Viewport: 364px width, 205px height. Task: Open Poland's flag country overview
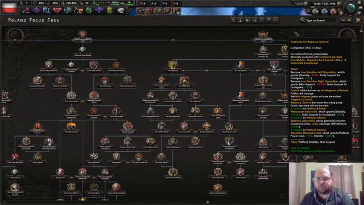tap(9, 7)
